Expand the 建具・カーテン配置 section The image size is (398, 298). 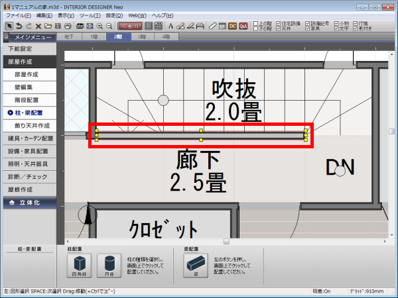point(30,138)
